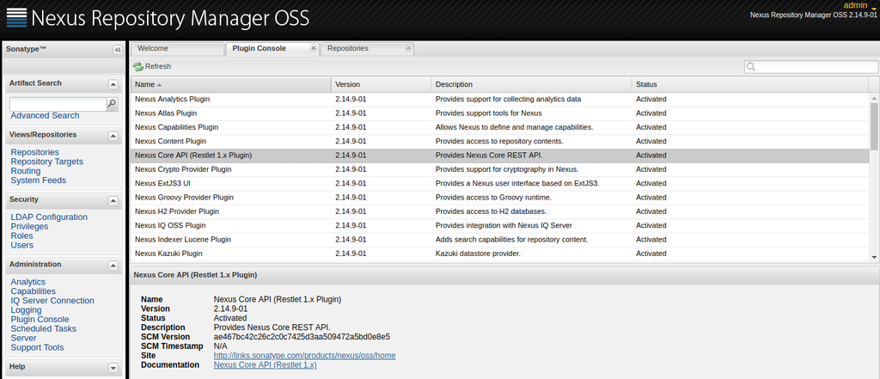The width and height of the screenshot is (880, 379).
Task: Click the Refresh icon in toolbar
Action: (x=138, y=66)
